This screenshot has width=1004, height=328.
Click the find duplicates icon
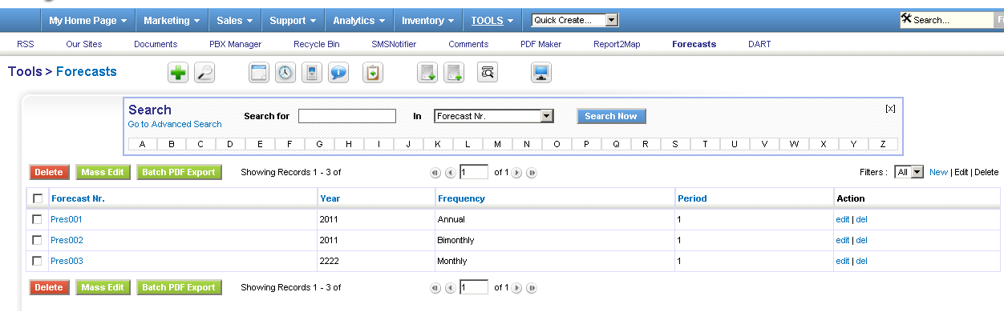point(488,73)
